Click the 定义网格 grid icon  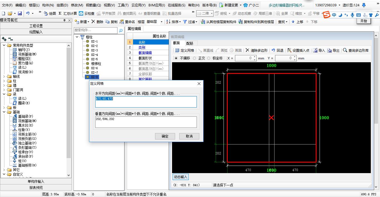point(177,50)
